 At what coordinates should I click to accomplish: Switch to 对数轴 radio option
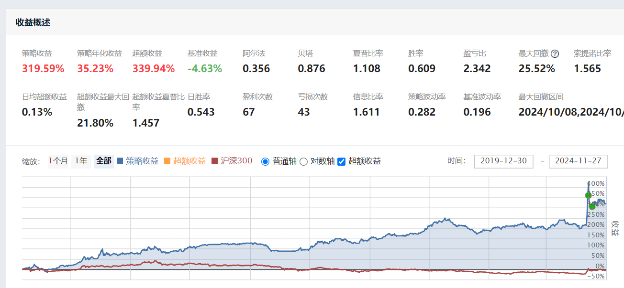pos(303,161)
